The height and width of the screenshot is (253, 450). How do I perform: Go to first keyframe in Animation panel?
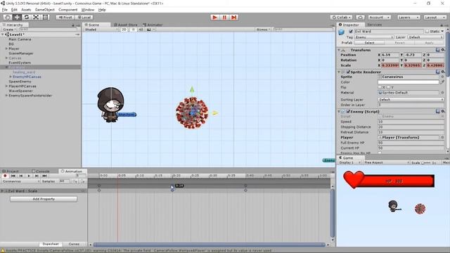[x=13, y=176]
